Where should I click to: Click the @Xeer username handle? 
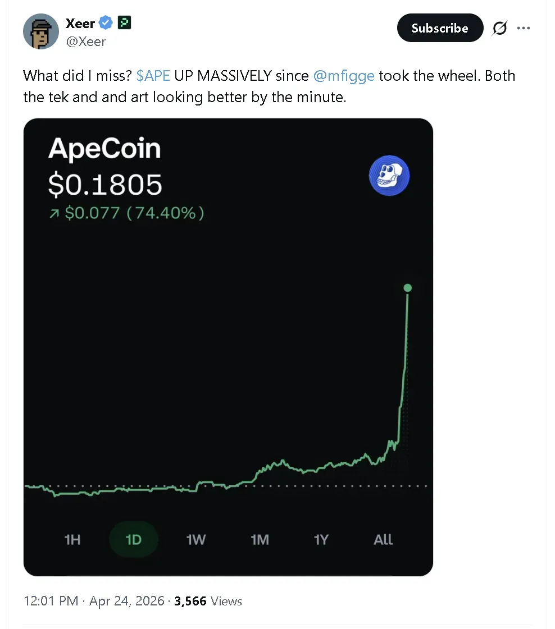click(x=86, y=41)
